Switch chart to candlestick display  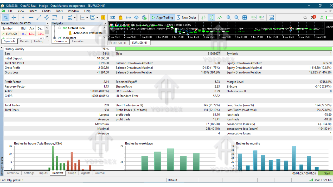(x=212, y=17)
